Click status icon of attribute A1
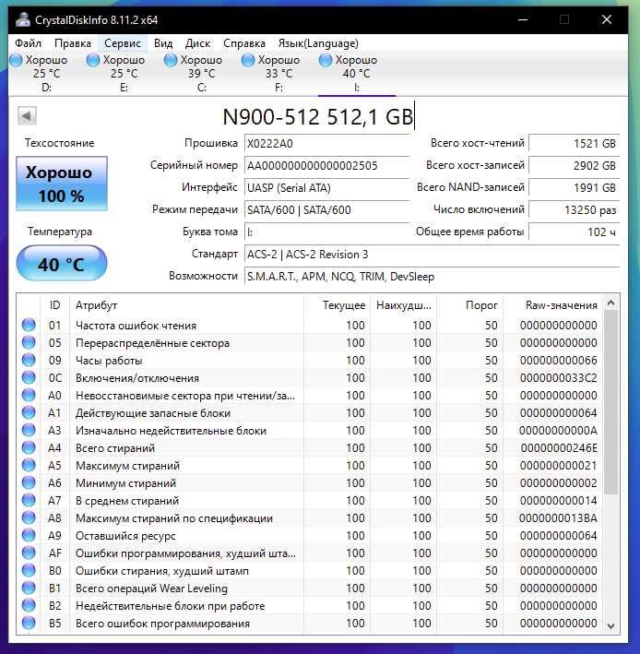640x654 pixels. click(x=29, y=412)
